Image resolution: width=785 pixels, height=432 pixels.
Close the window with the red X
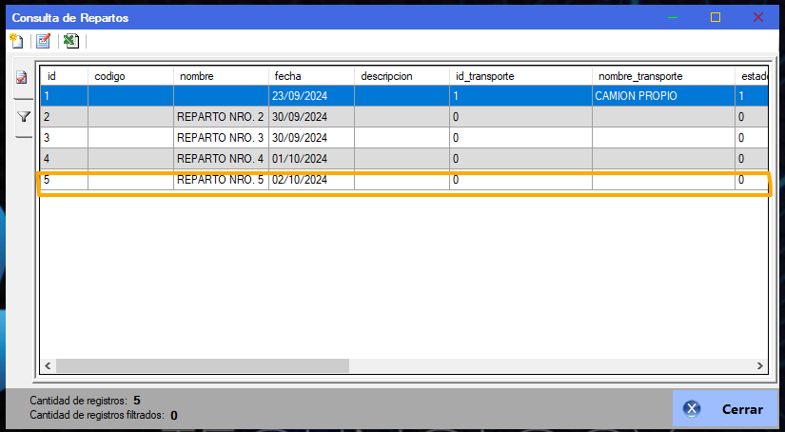pos(758,17)
